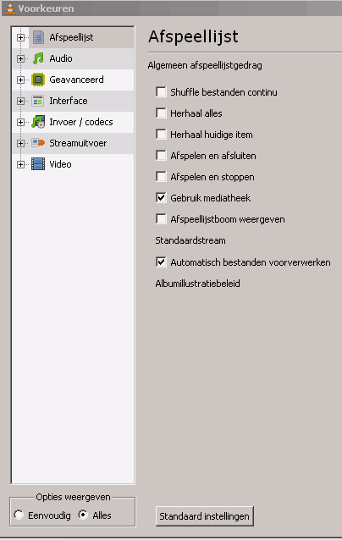Click the Invoer / codecs icon
The height and width of the screenshot is (540, 342).
click(x=38, y=122)
